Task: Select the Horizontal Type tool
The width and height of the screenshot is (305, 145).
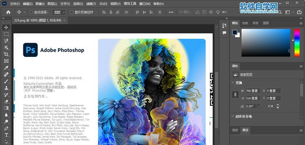Action: click(x=6, y=135)
